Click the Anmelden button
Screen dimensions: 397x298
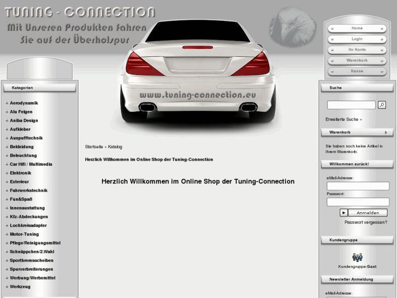(368, 213)
